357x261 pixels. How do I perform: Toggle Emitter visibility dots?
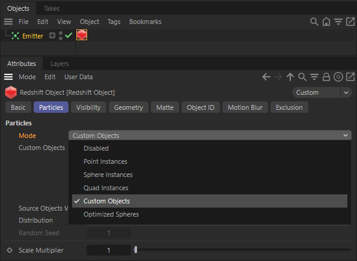point(61,35)
